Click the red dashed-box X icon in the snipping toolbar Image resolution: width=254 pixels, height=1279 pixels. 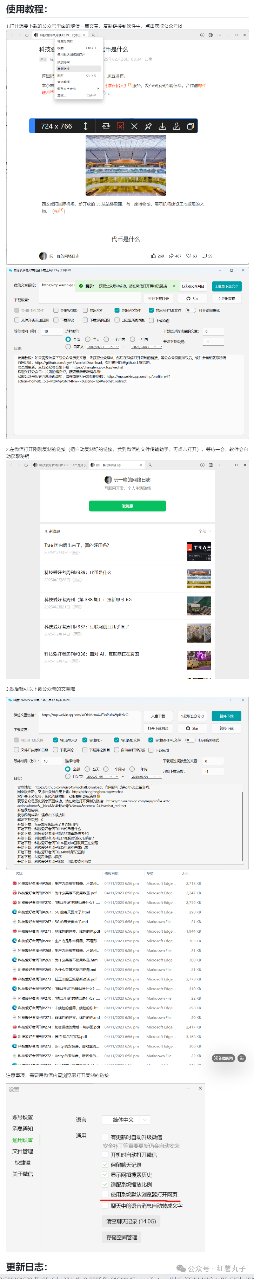pyautogui.click(x=120, y=126)
